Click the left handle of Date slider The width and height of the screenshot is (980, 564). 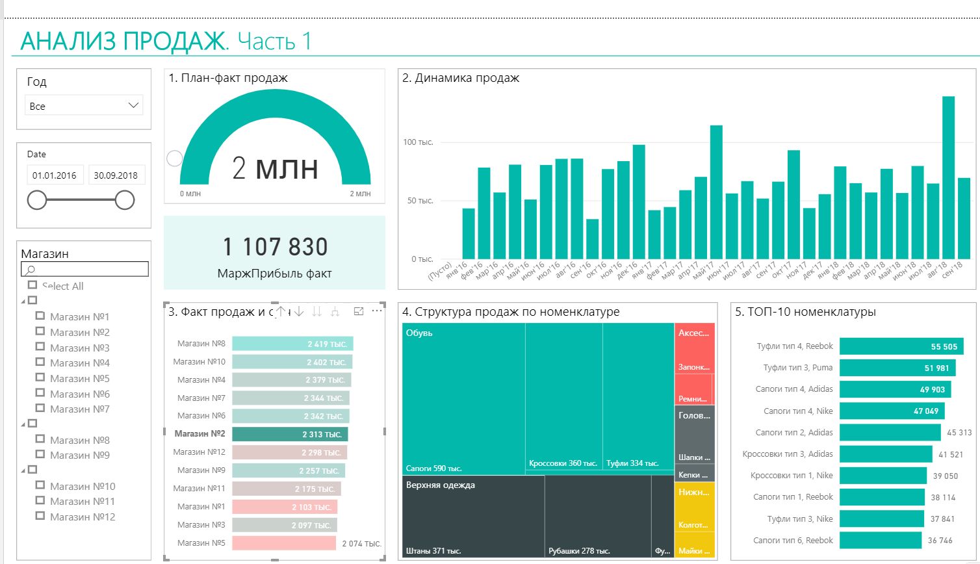pos(37,200)
